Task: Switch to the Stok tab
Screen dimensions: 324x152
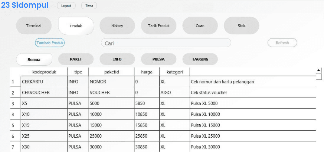Action: pyautogui.click(x=241, y=26)
